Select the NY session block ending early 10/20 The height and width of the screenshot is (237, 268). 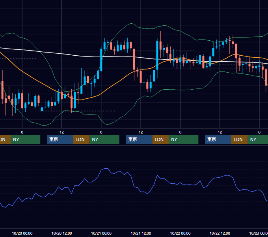[26, 139]
